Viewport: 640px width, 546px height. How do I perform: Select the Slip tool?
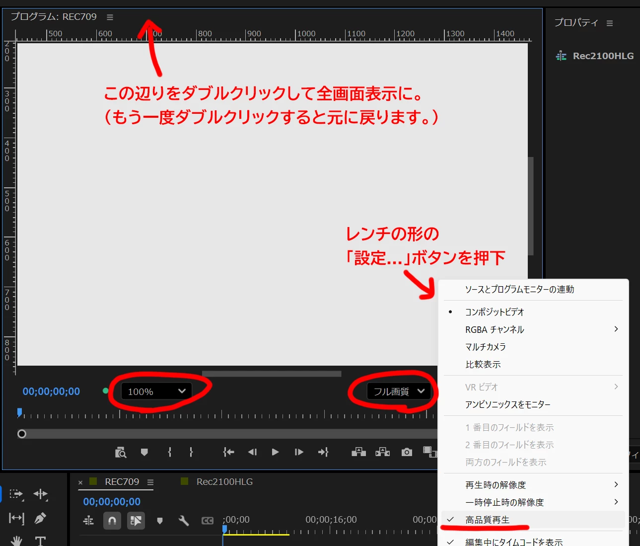[16, 518]
